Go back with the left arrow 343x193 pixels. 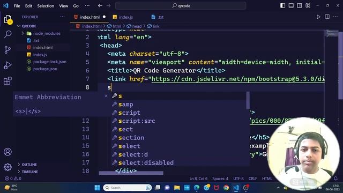100,6
